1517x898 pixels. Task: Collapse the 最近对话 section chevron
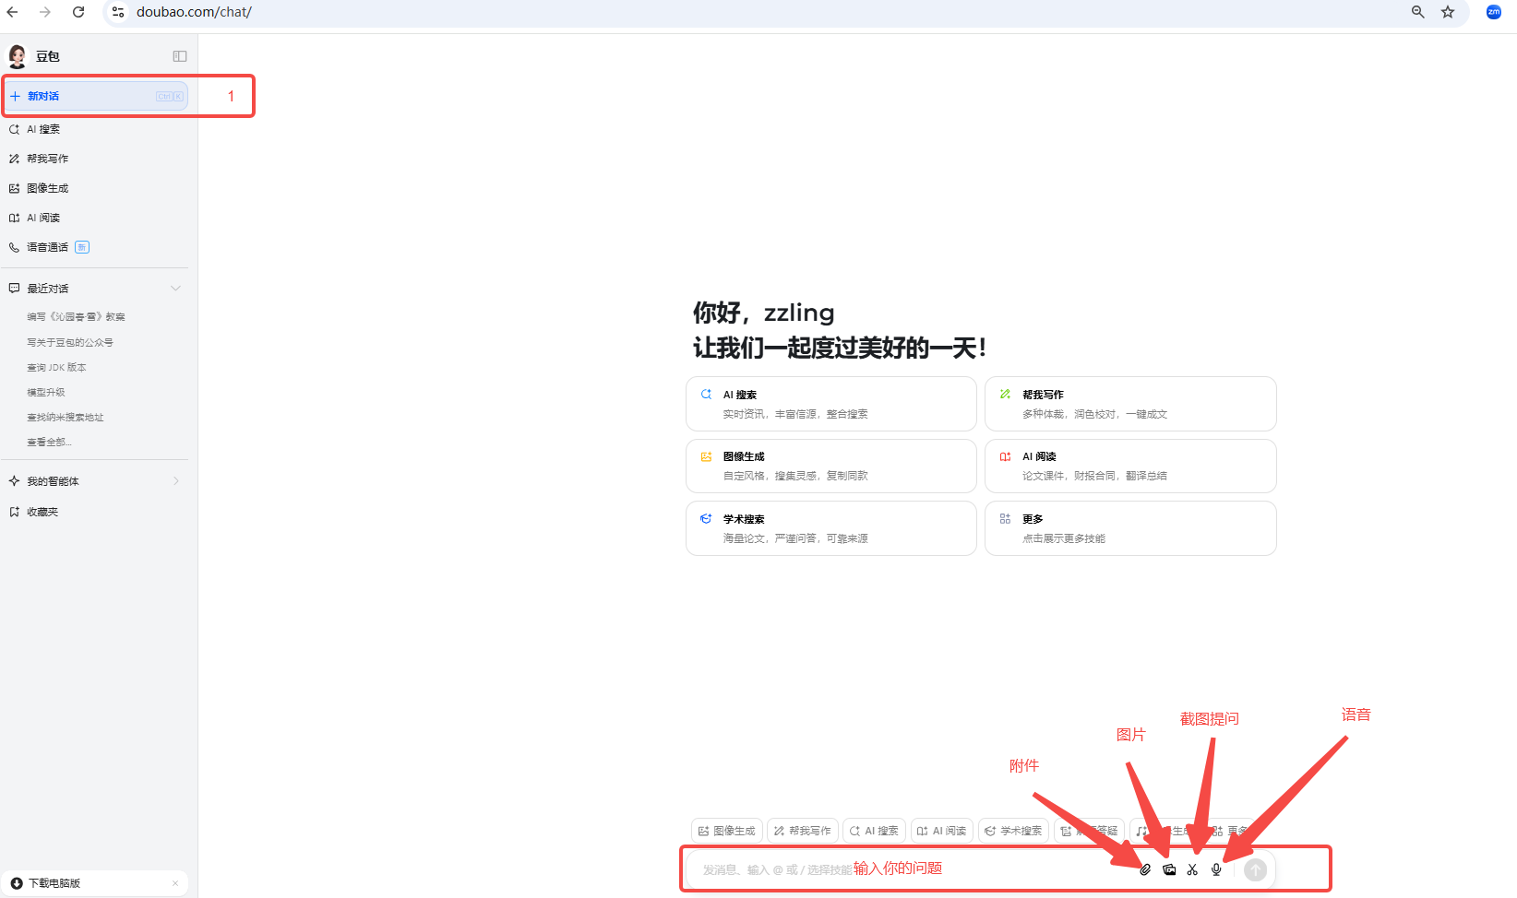pyautogui.click(x=175, y=289)
